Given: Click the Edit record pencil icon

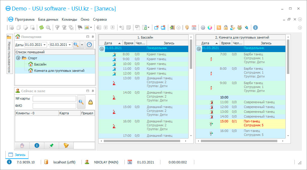Looking at the screenshot, I should point(26,28).
